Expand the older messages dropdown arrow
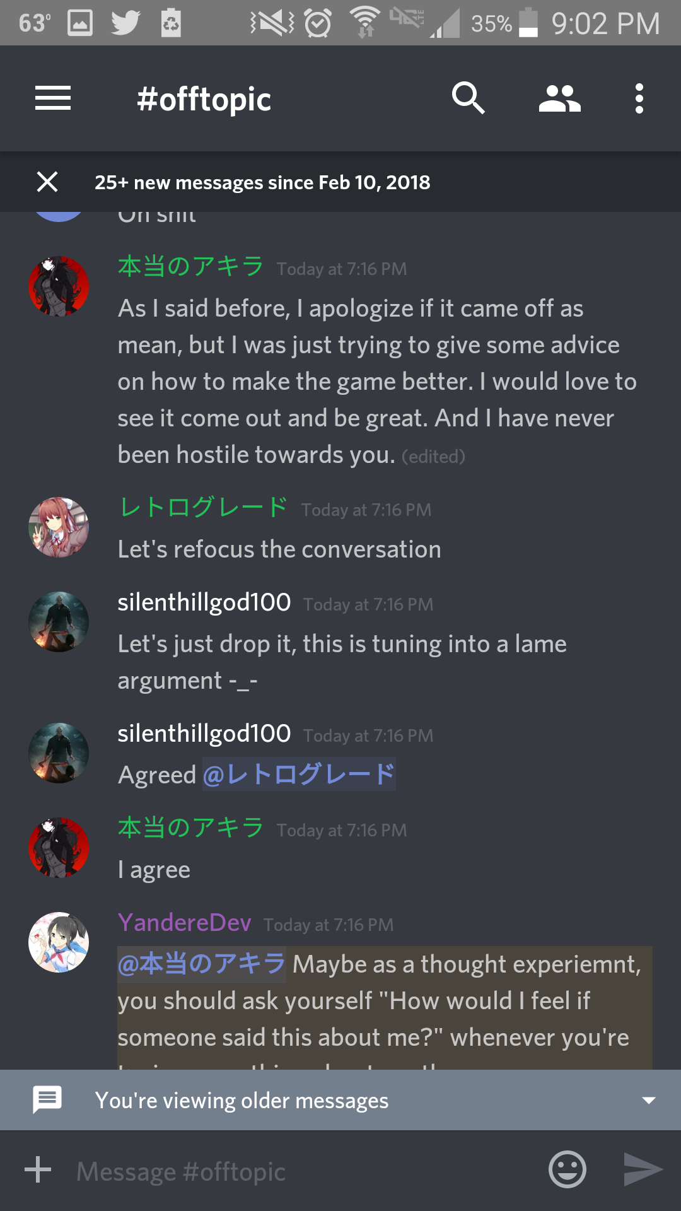The width and height of the screenshot is (681, 1211). pos(648,1101)
